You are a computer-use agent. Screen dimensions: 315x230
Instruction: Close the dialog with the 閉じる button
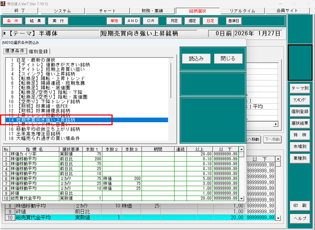[228, 58]
